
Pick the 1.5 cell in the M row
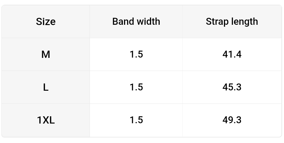point(136,55)
